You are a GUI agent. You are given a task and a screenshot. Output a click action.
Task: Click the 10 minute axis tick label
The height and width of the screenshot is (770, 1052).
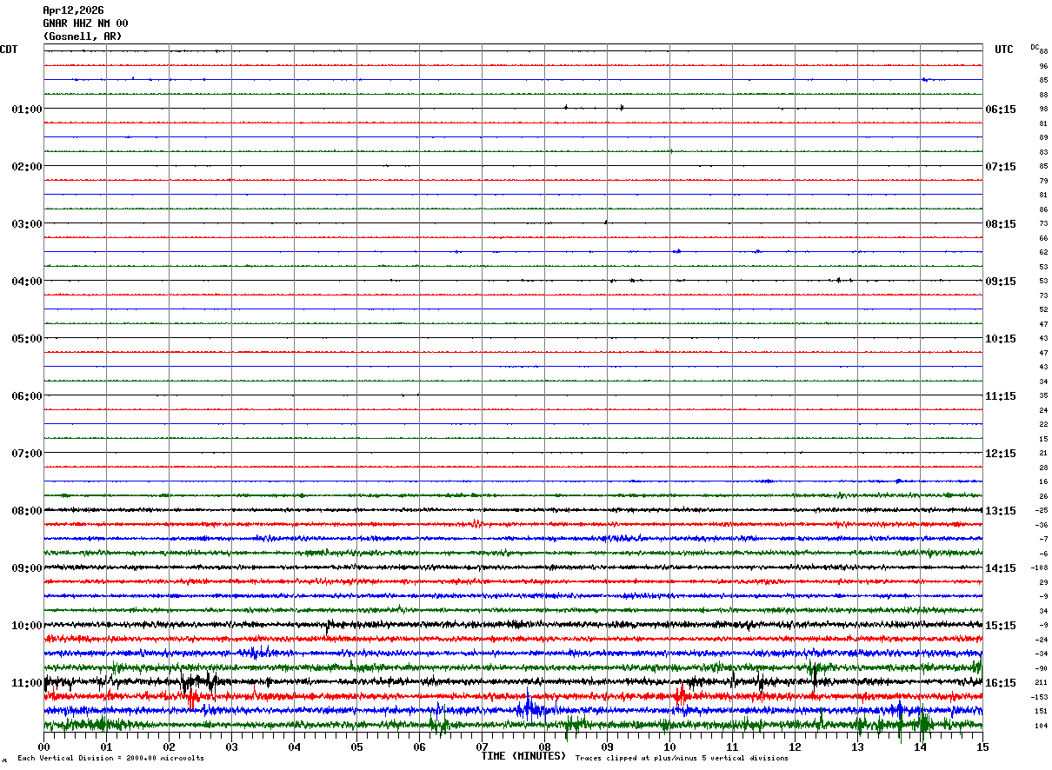669,747
